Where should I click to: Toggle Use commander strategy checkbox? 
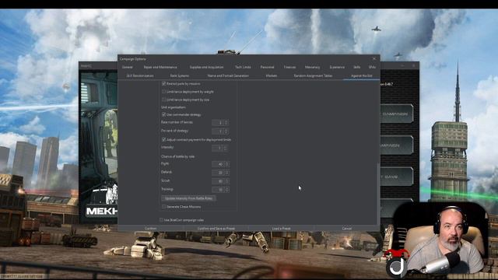[x=164, y=114]
